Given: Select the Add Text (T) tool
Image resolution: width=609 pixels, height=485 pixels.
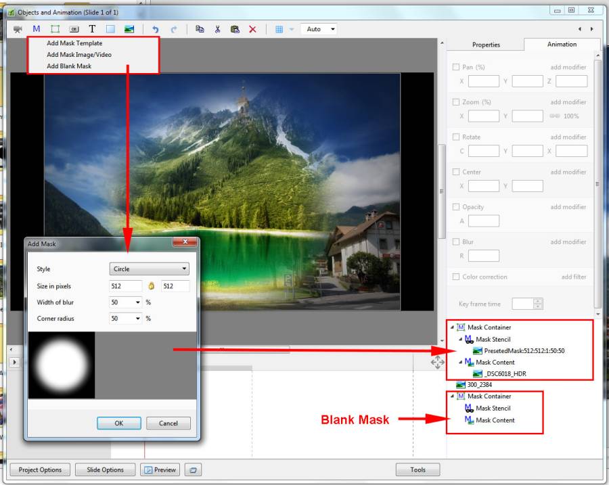Looking at the screenshot, I should [92, 29].
